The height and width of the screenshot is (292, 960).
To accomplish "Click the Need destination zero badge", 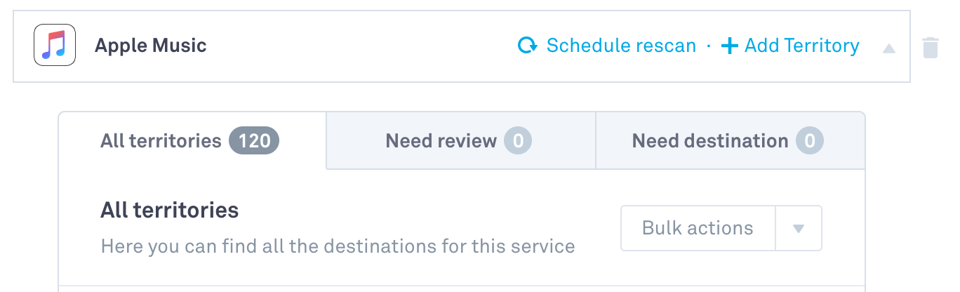I will point(809,141).
